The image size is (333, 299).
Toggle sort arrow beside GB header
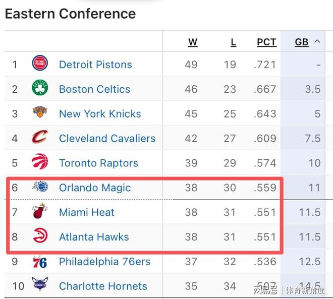[317, 42]
